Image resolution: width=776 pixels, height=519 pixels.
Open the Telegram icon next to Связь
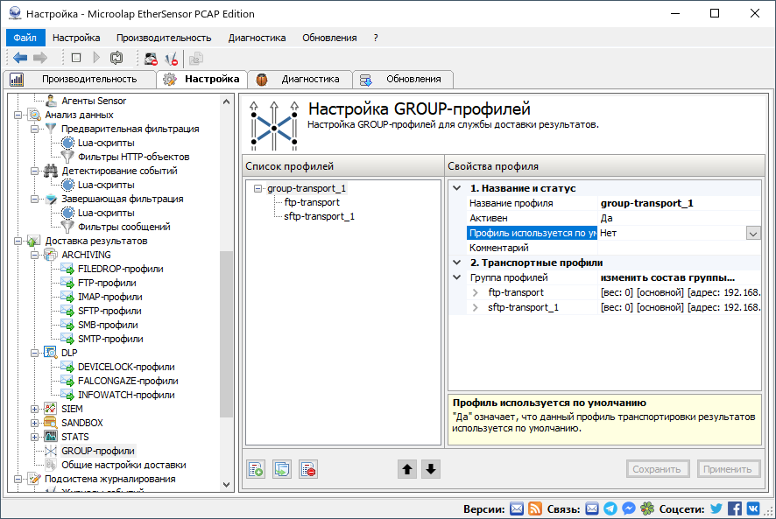tap(610, 508)
